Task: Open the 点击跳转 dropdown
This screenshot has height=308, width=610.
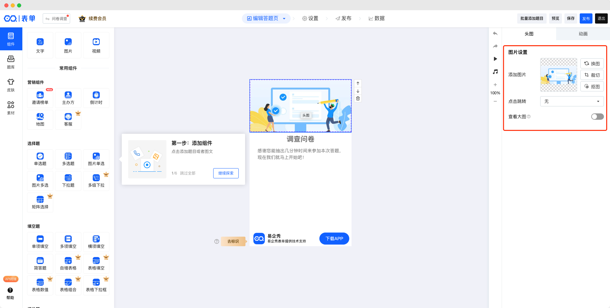Action: click(x=572, y=101)
